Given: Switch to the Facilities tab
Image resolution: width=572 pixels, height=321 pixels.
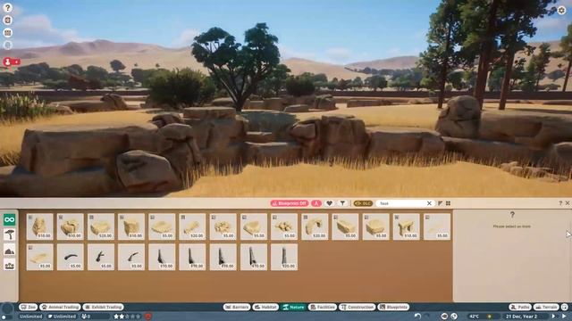Looking at the screenshot, I should pyautogui.click(x=323, y=307).
